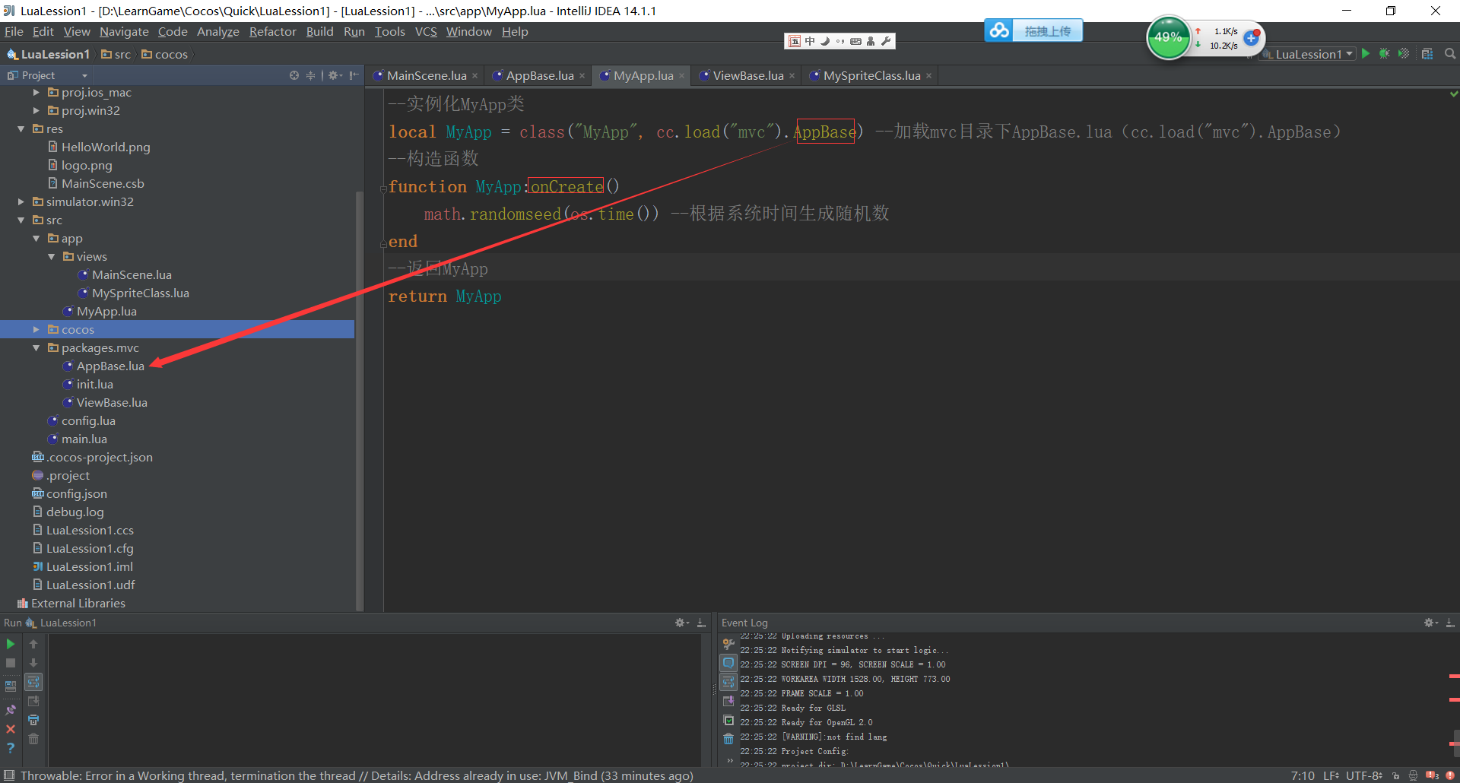Image resolution: width=1460 pixels, height=783 pixels.
Task: Switch to the ViewBase.lua editor tab
Action: point(747,75)
